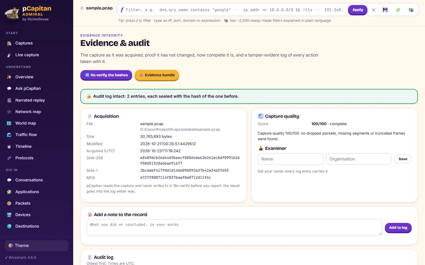
Task: Click the 100/100 quality score
Action: (x=319, y=124)
